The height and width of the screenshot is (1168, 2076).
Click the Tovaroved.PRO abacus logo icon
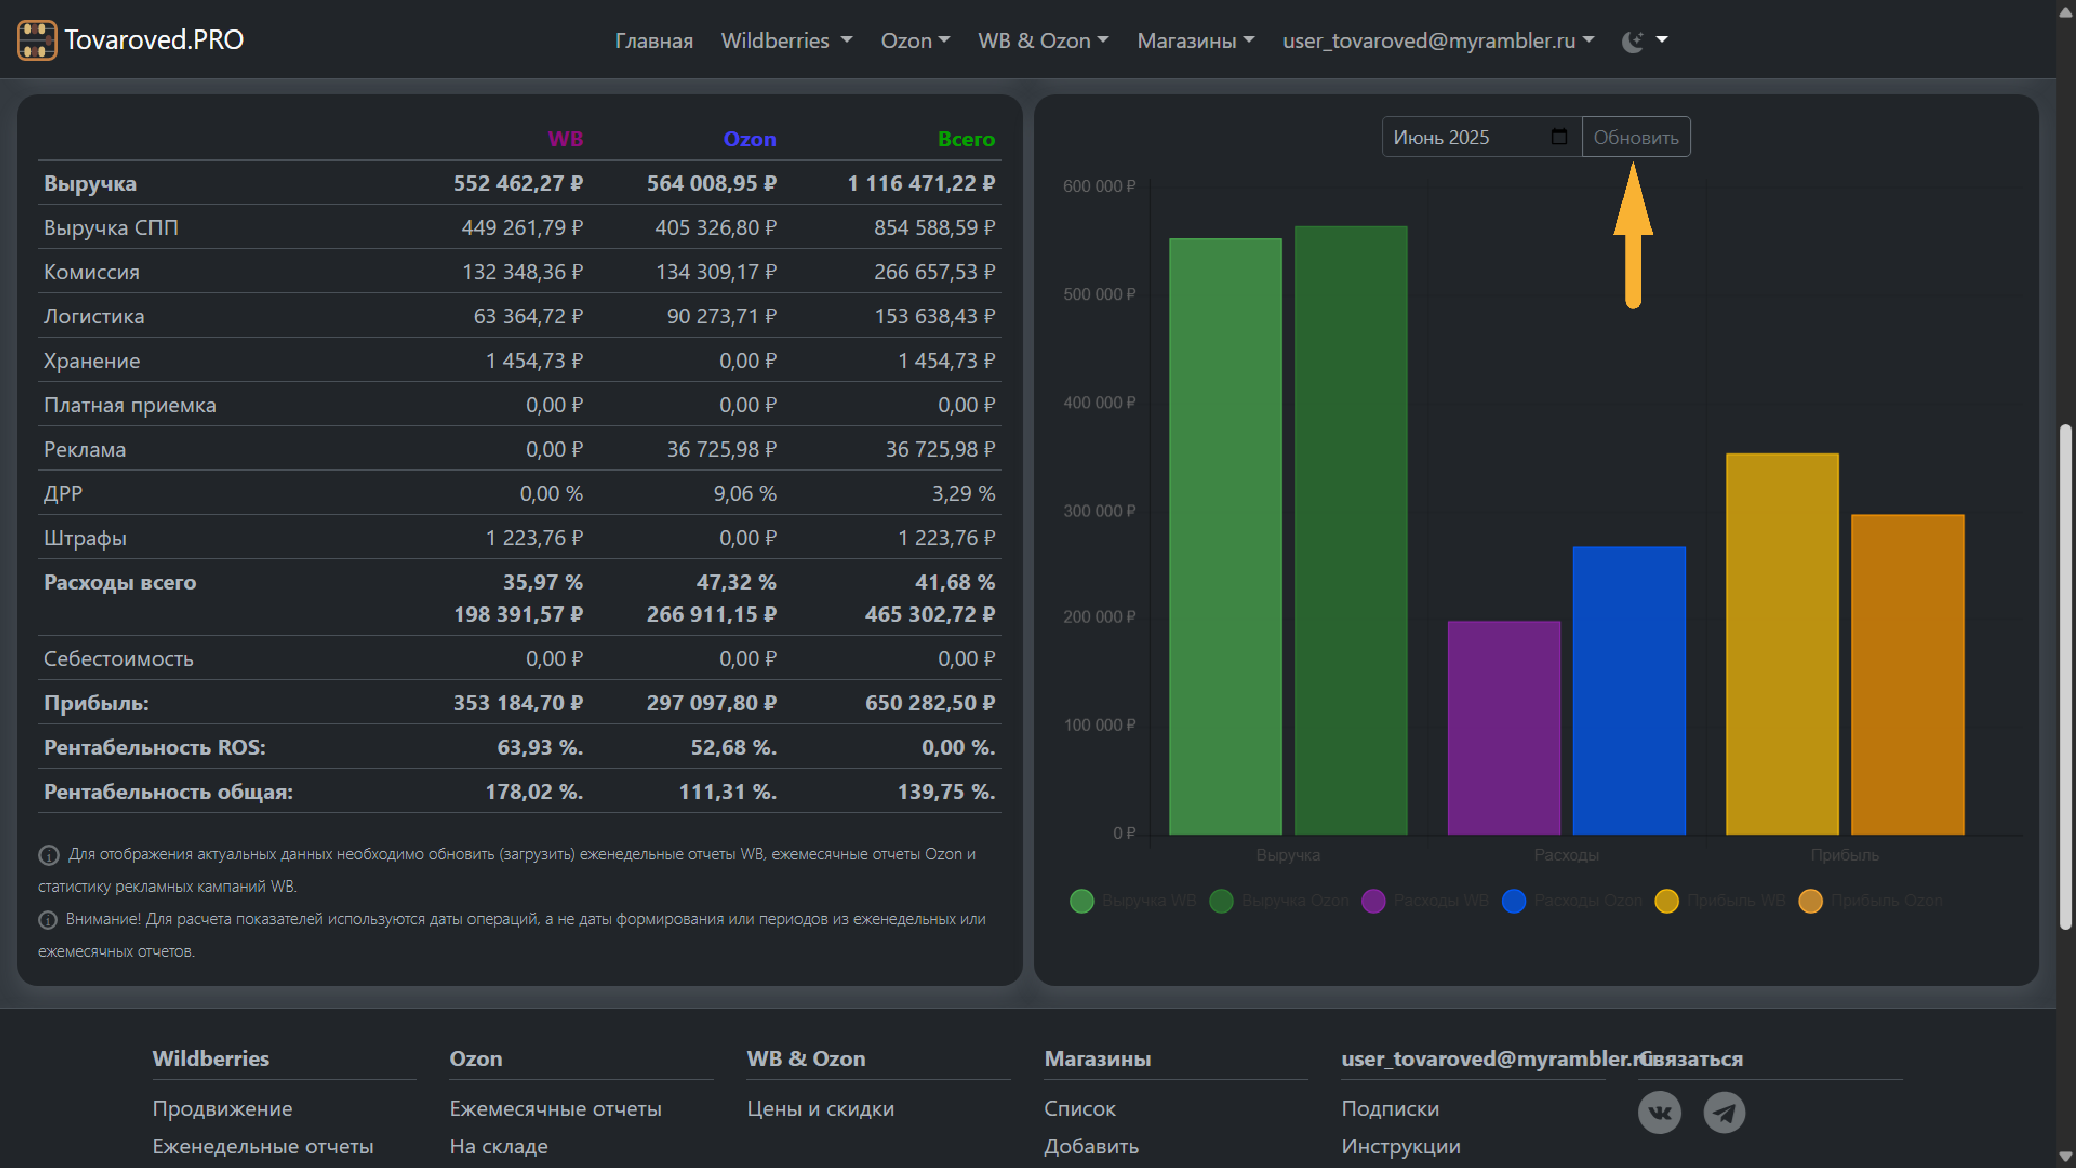[x=36, y=39]
